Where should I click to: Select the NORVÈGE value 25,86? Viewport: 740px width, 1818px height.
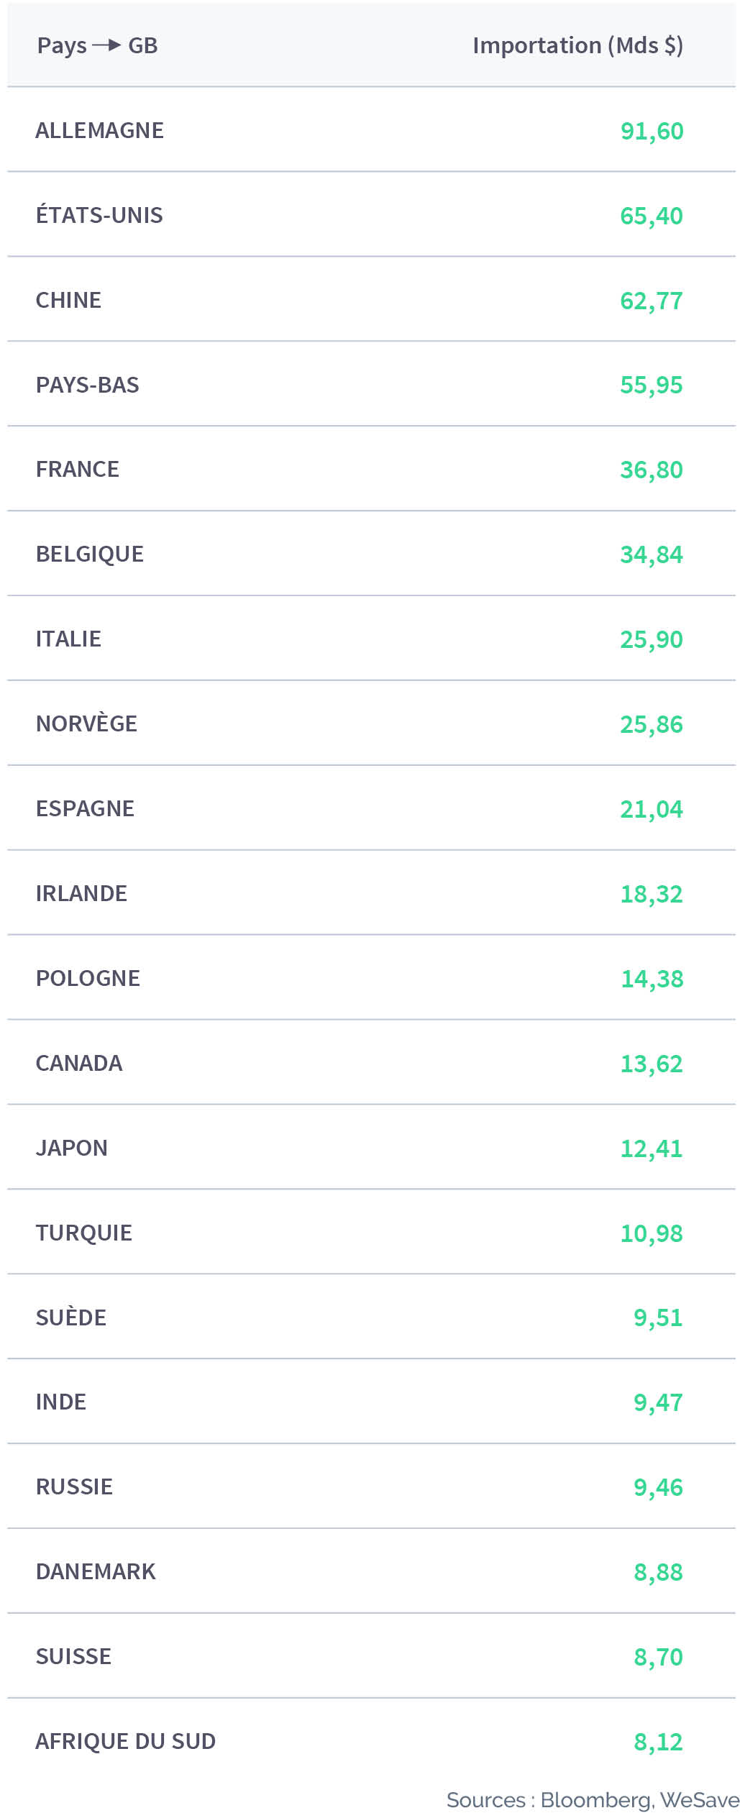click(x=652, y=724)
